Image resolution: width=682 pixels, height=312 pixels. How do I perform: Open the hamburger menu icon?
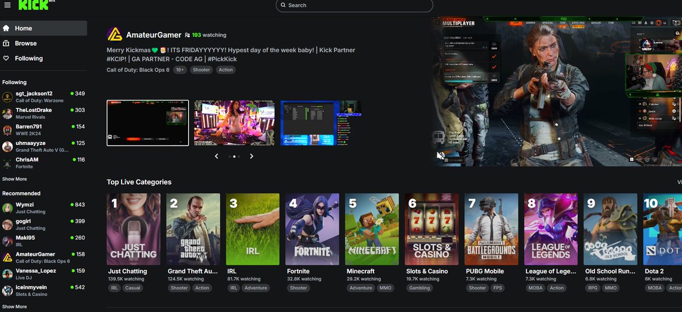click(x=7, y=5)
